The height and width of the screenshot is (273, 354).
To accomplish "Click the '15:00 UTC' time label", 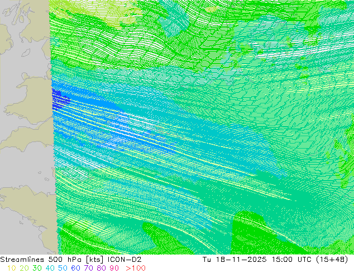I will [292, 260].
